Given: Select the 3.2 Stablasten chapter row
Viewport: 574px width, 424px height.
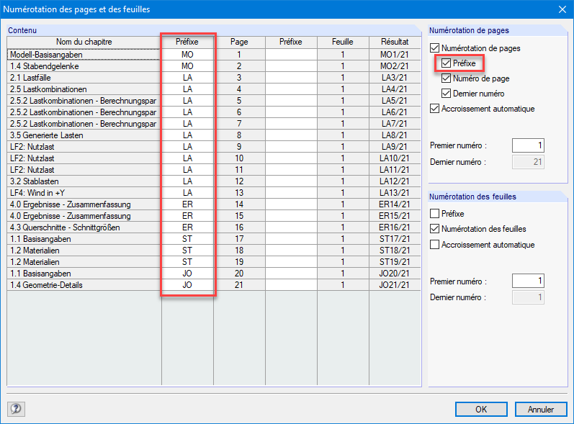Looking at the screenshot, I should 84,181.
